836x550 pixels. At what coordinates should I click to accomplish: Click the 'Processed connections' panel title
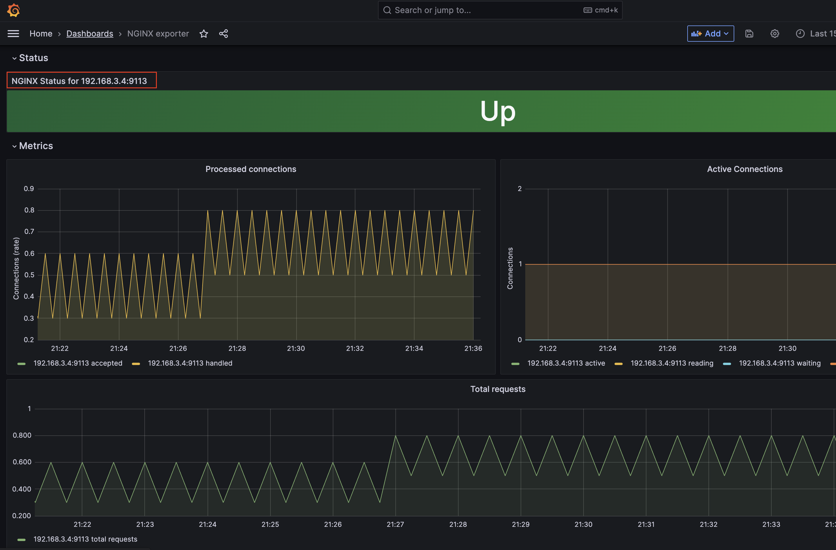250,169
